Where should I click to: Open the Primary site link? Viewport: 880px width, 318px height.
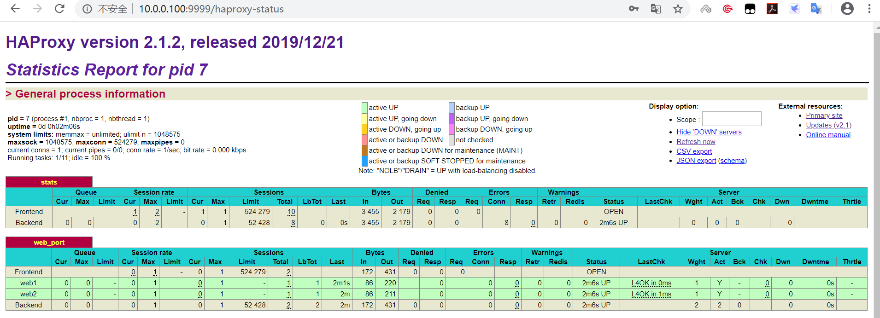(824, 116)
